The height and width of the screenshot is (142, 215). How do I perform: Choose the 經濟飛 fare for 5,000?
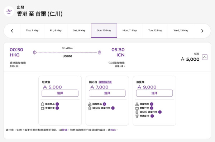pyautogui.click(x=60, y=93)
